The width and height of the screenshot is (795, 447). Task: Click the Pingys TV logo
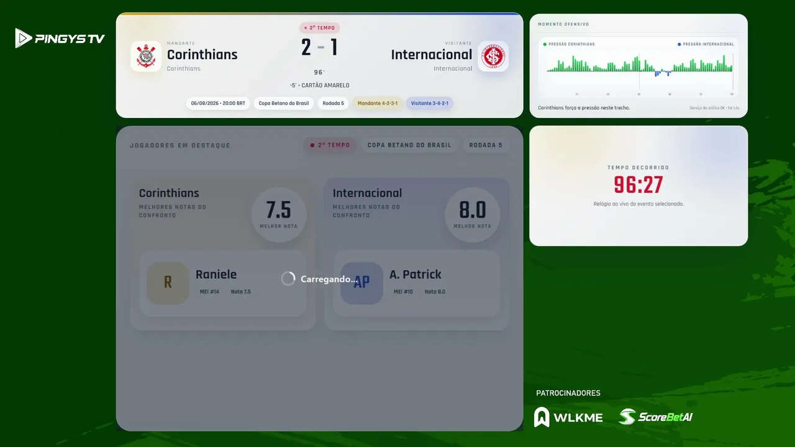(60, 38)
